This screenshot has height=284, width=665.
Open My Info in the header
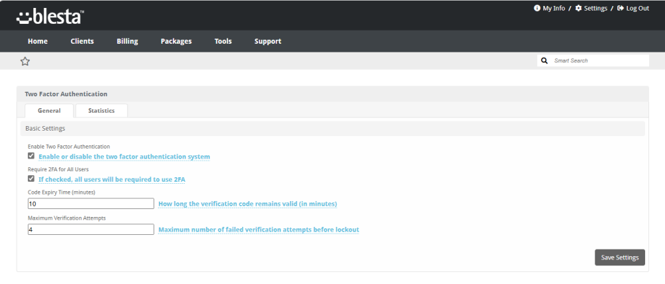click(549, 9)
